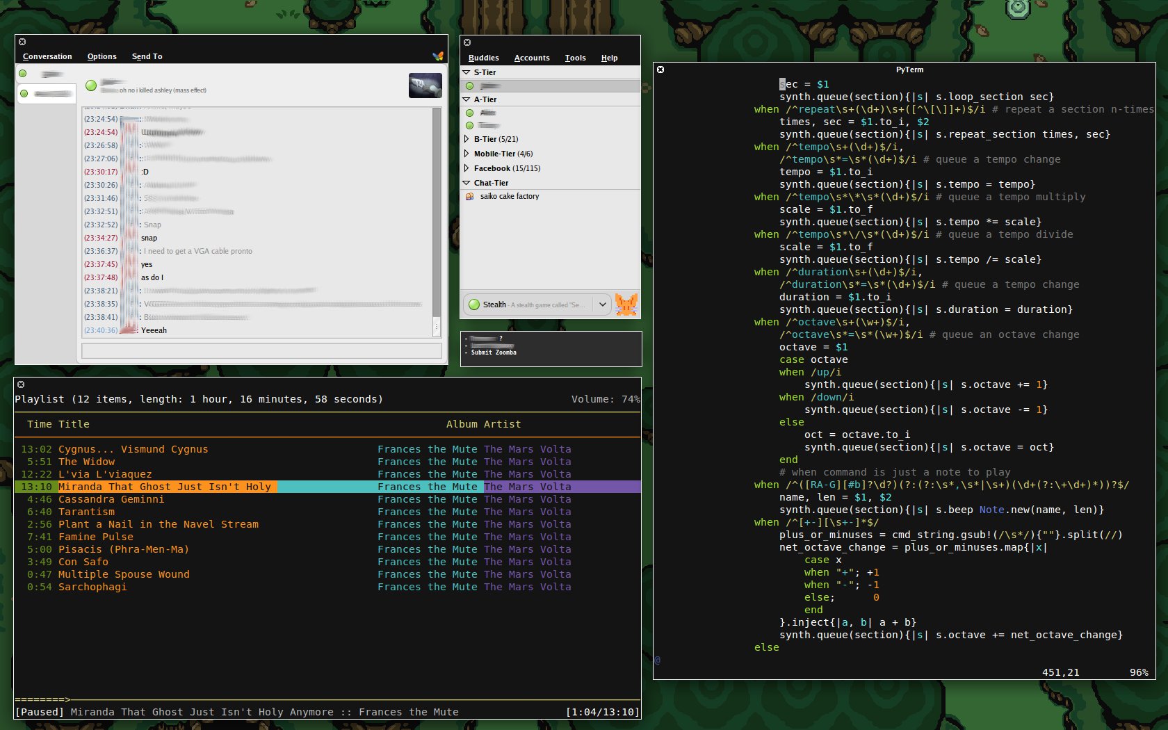Click the 451,21 cursor position in vim

1060,673
